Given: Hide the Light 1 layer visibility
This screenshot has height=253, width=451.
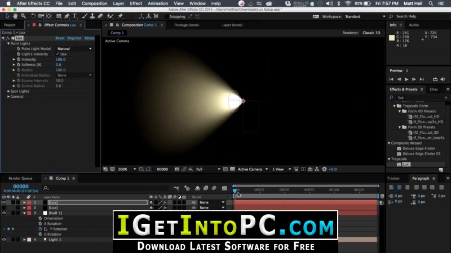Looking at the screenshot, I should click(x=4, y=240).
